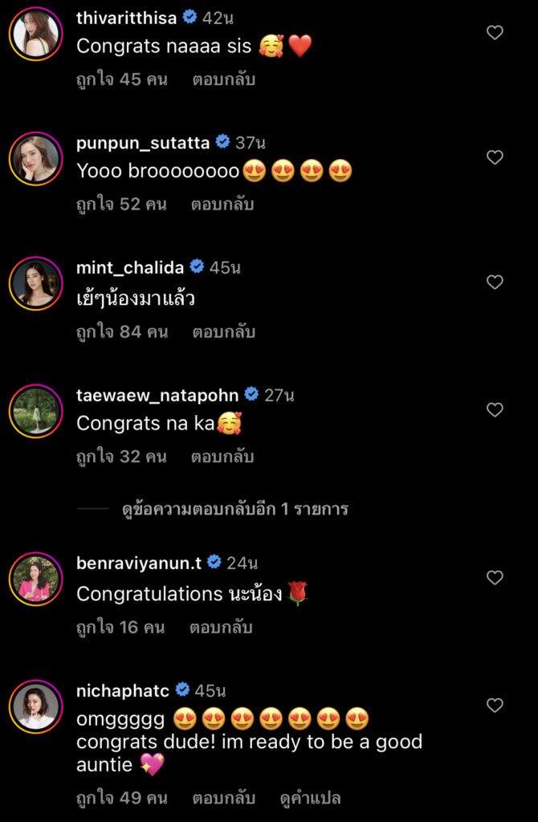The width and height of the screenshot is (538, 822).
Task: View the 84 likes on mint_chalida's comment
Action: point(122,332)
